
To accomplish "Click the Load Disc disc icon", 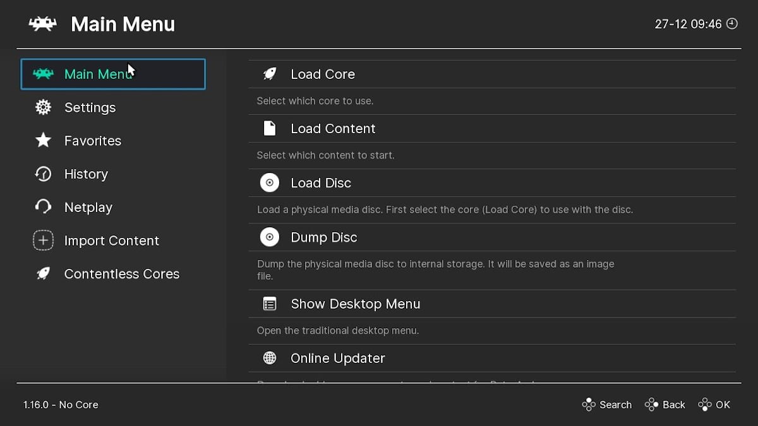I will [x=270, y=183].
